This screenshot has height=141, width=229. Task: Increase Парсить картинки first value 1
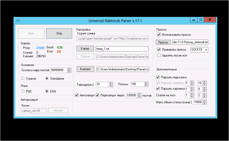pyautogui.click(x=192, y=88)
